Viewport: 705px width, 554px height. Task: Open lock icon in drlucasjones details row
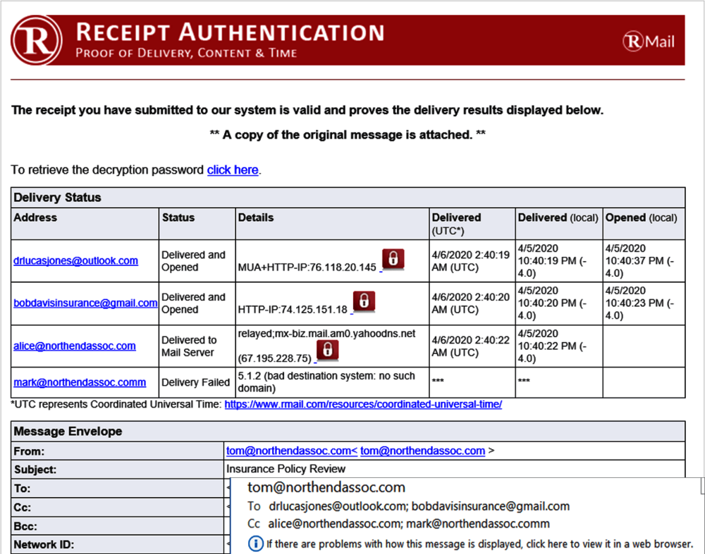[x=393, y=259]
